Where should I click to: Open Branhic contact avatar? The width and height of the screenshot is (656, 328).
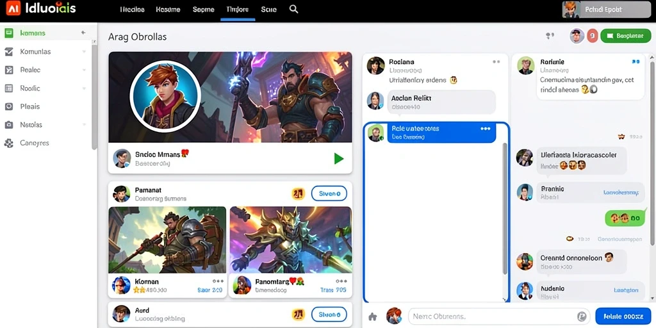coord(525,192)
